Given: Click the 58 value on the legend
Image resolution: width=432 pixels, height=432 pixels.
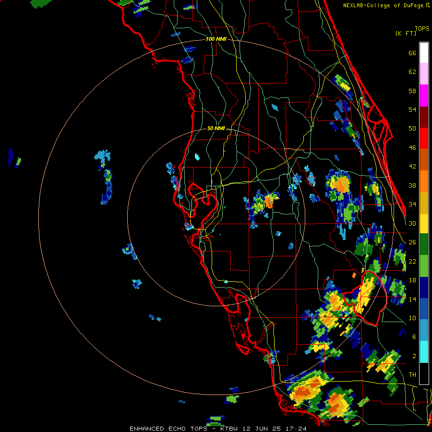Looking at the screenshot, I should click(x=412, y=91).
